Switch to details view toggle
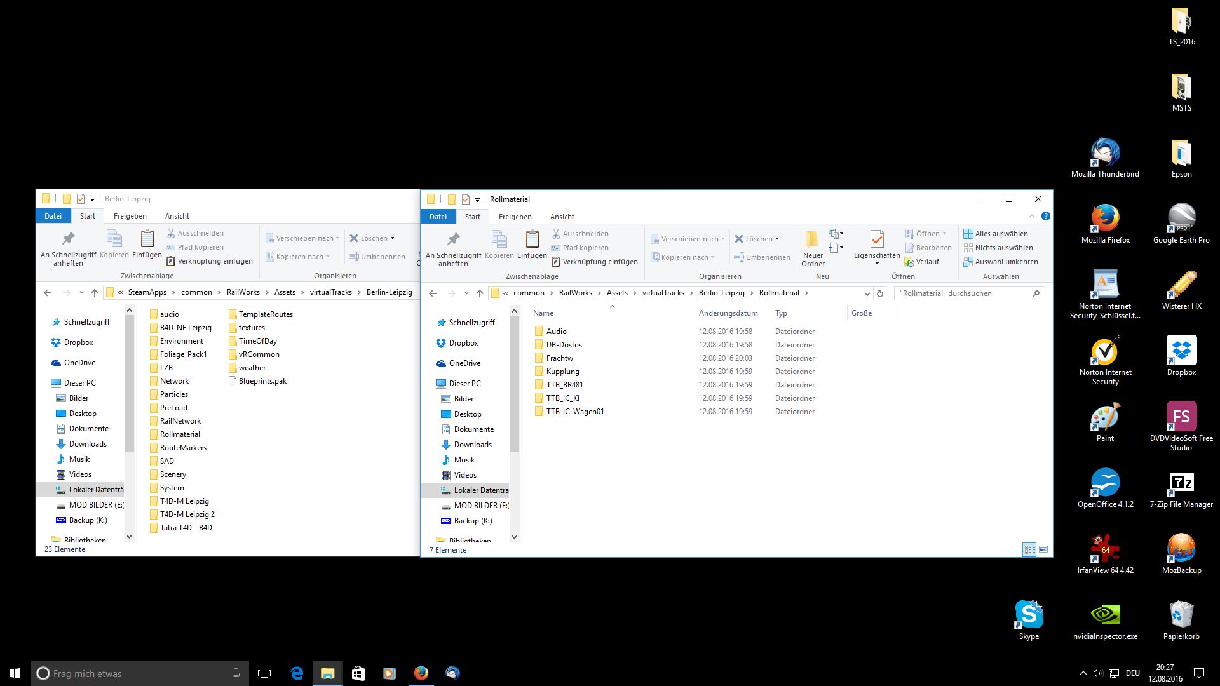1220x686 pixels. 1029,549
